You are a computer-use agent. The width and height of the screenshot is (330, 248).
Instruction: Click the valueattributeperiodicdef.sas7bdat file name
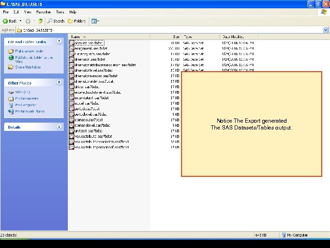(x=102, y=147)
